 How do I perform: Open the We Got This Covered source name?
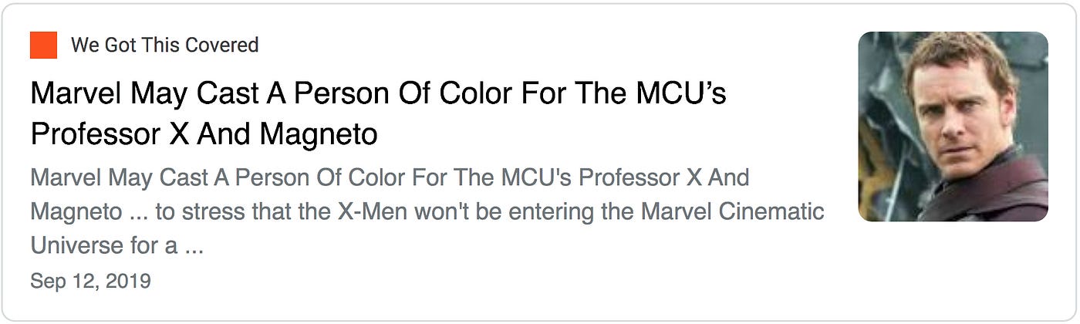tap(164, 45)
